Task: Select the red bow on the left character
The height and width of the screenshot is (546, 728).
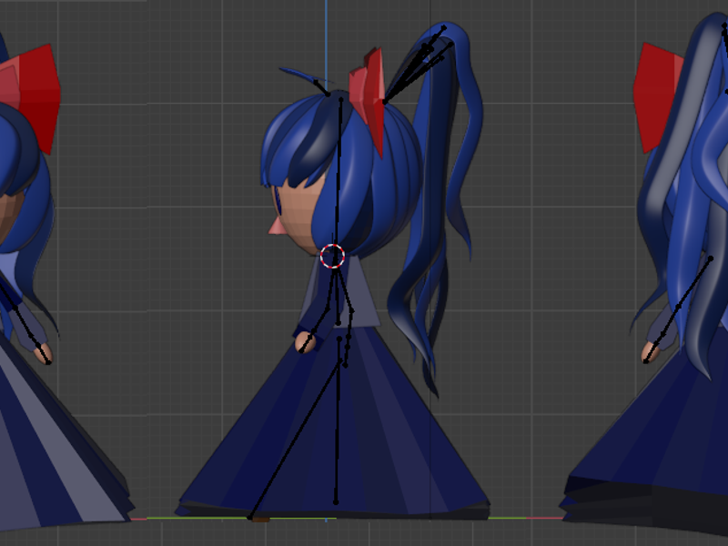Action: pos(33,99)
